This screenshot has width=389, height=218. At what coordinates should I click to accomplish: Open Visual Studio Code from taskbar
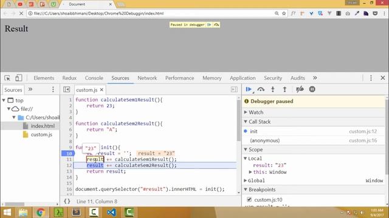tap(111, 213)
